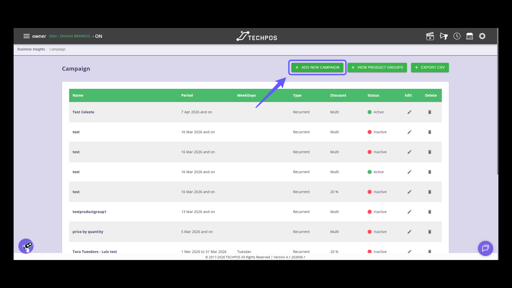Delete the 'test' 20 % campaign
Screen dimensions: 512x288
tap(430, 192)
